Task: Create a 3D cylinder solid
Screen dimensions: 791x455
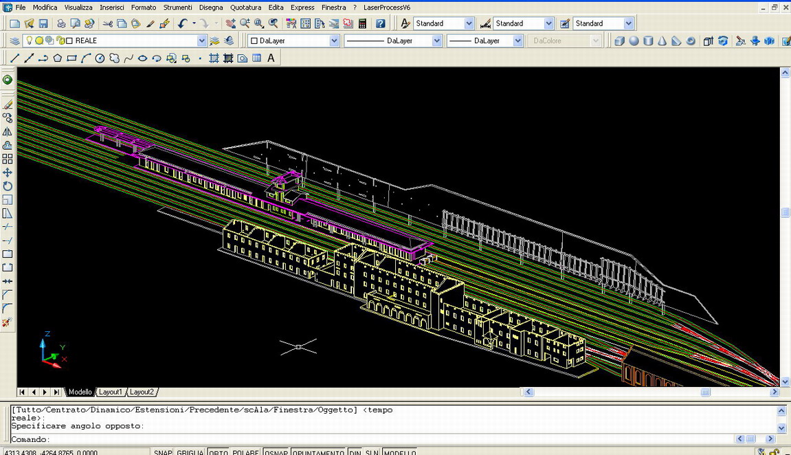Action: [648, 41]
